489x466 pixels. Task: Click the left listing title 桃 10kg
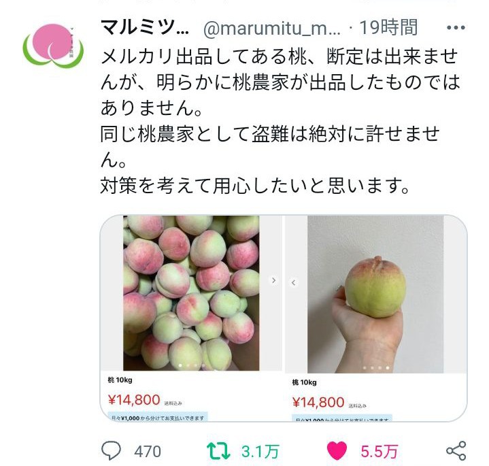[120, 380]
